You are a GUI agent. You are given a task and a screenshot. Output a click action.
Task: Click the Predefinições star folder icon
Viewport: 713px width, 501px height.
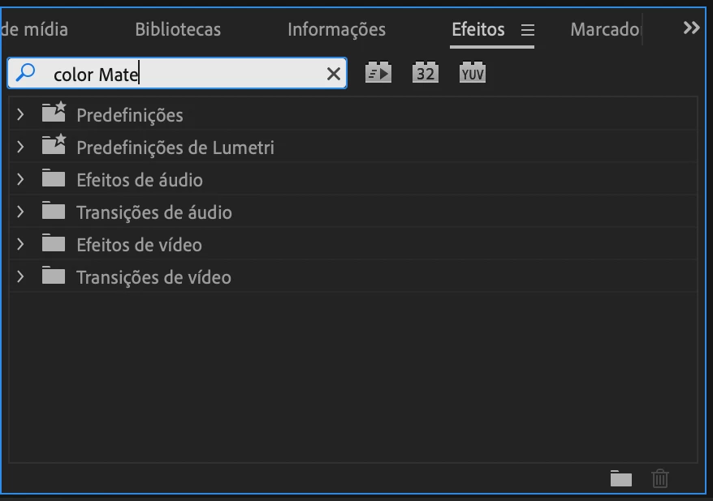[x=54, y=113]
